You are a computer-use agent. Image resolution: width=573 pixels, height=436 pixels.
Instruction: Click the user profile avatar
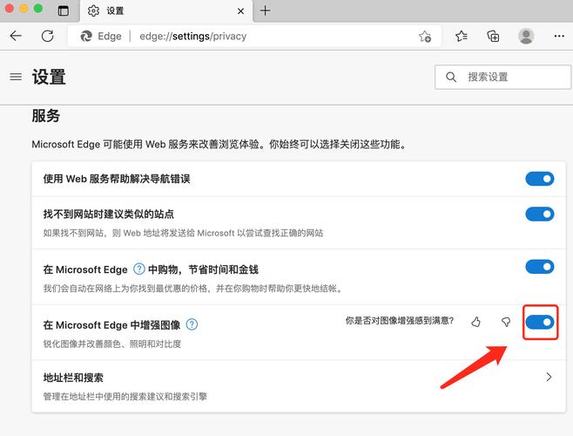pyautogui.click(x=526, y=36)
